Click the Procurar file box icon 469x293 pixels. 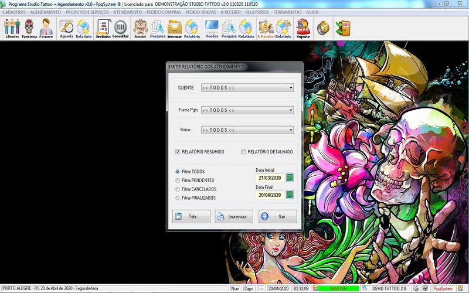[175, 28]
